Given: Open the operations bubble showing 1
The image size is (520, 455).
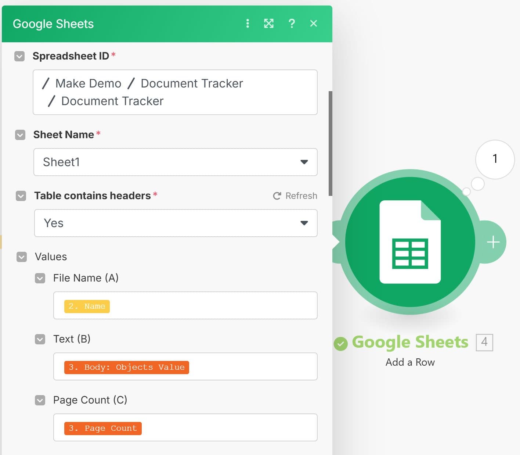Looking at the screenshot, I should 495,159.
